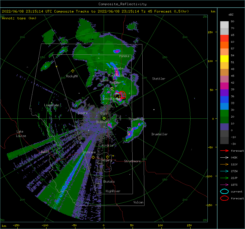Viewport: 245px width, 229px height.
Task: Click the Sundre label
Action: [82, 113]
